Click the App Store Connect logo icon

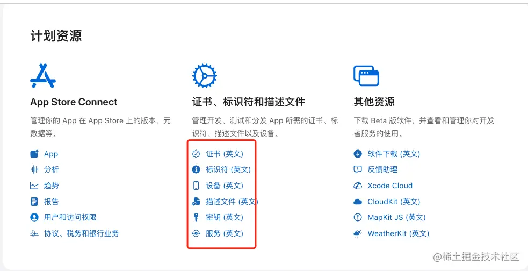click(x=43, y=76)
